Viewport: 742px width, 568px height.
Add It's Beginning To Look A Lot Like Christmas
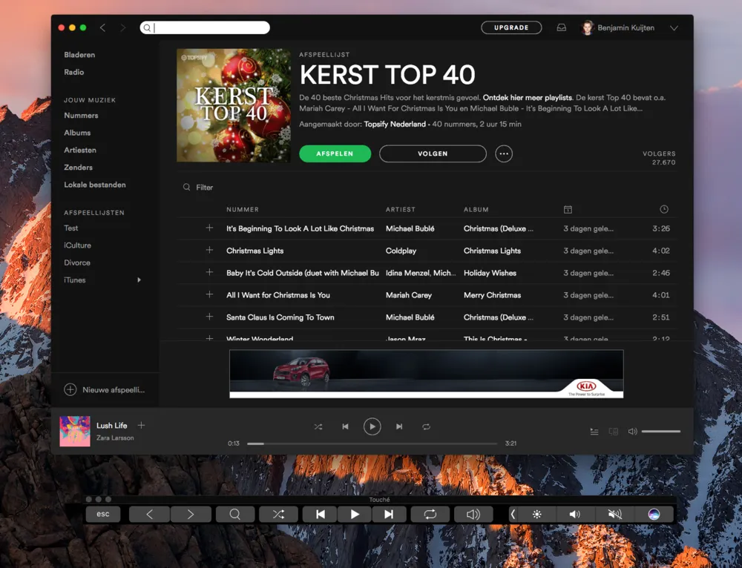[x=209, y=228]
